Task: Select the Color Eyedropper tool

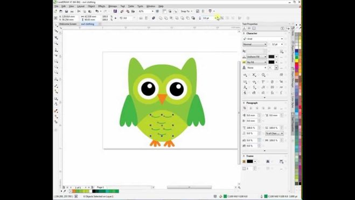Action: [x=57, y=111]
